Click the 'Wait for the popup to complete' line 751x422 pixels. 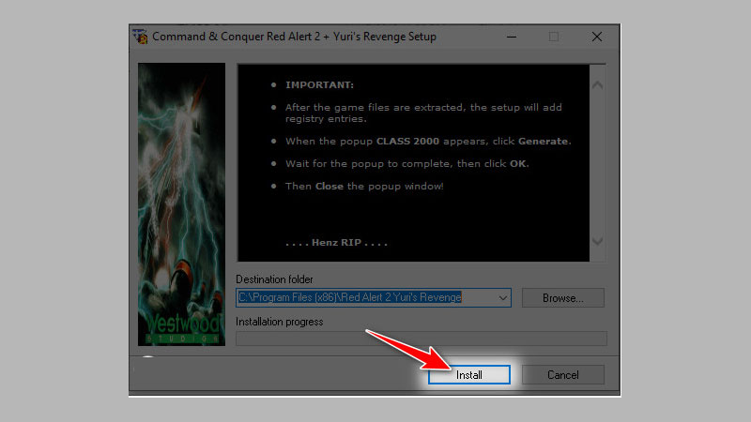(x=407, y=163)
